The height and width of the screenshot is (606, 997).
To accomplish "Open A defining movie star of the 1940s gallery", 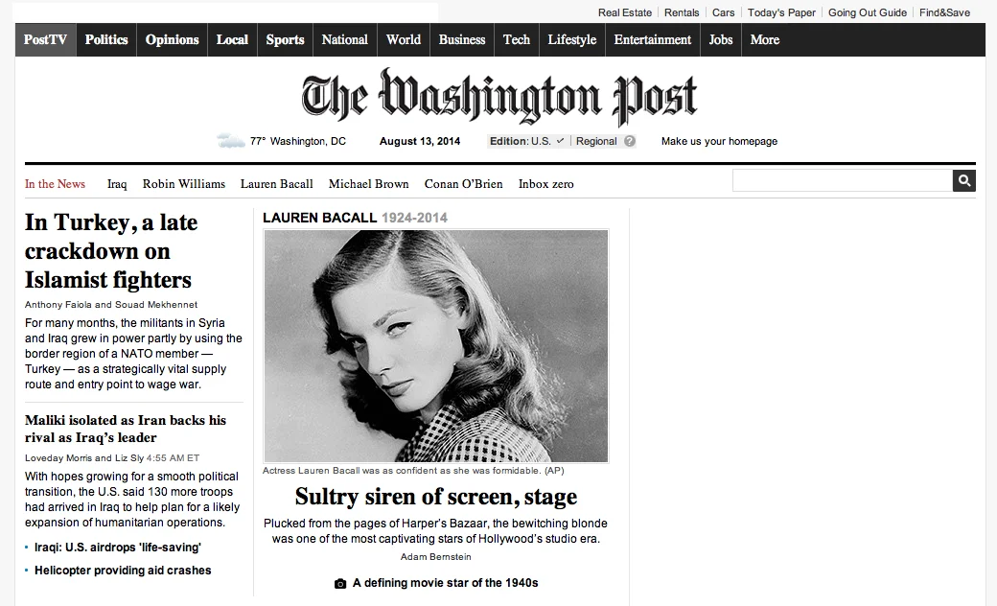I will [x=445, y=583].
